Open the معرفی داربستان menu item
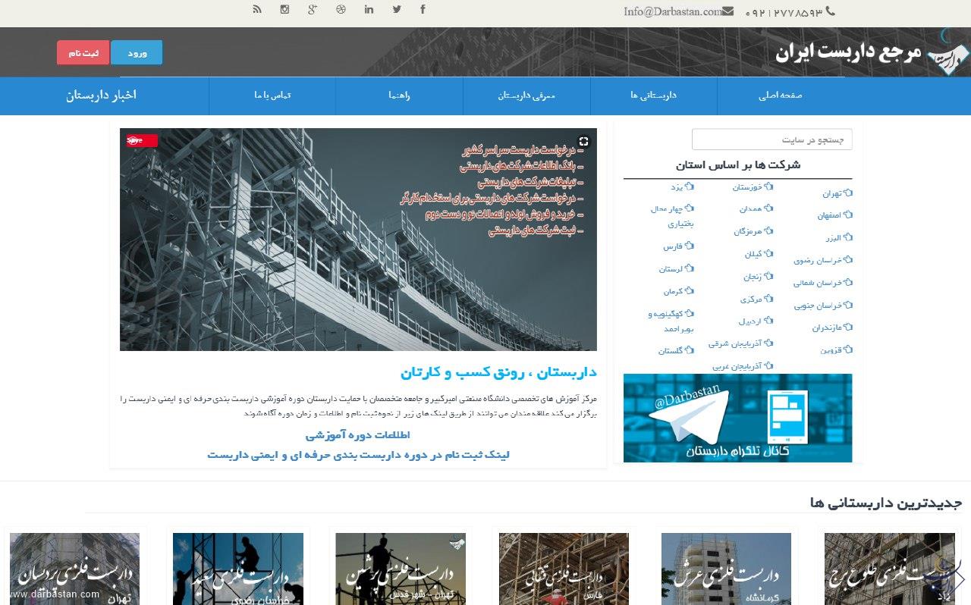 click(526, 96)
